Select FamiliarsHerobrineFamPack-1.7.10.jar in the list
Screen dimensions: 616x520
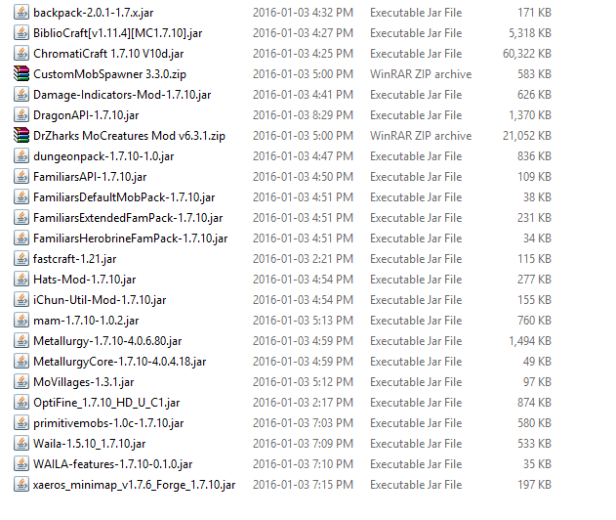coord(131,238)
